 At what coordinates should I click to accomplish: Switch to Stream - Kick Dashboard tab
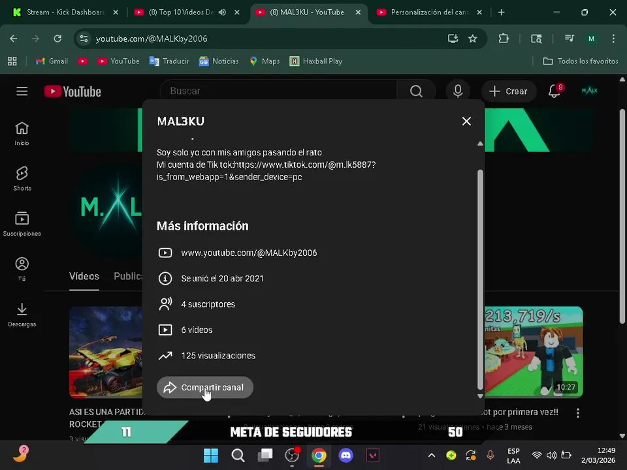(65, 12)
